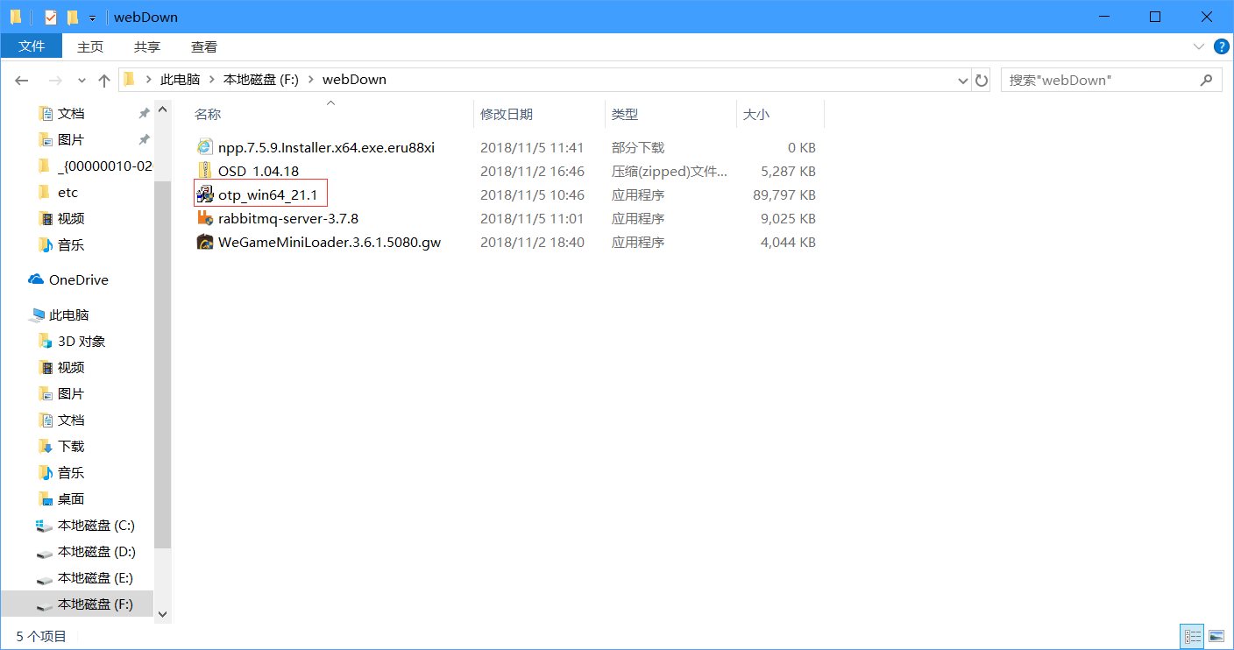Click the npp.7.5.9 installer file icon

point(204,147)
